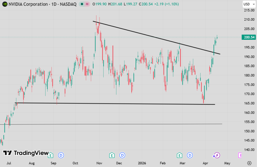Click the Jul label on time axis
Viewport: 257px width, 167px height.
9,163
